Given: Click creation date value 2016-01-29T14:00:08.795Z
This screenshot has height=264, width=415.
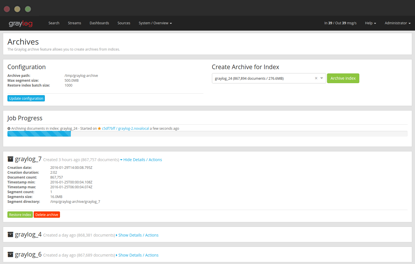Looking at the screenshot, I should pyautogui.click(x=71, y=168).
